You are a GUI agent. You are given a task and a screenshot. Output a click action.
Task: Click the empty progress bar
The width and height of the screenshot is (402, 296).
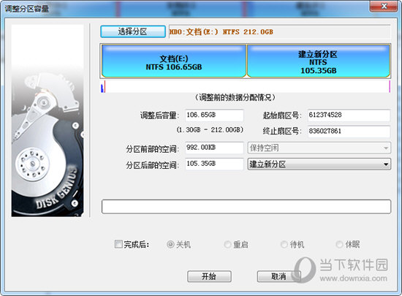(x=246, y=207)
